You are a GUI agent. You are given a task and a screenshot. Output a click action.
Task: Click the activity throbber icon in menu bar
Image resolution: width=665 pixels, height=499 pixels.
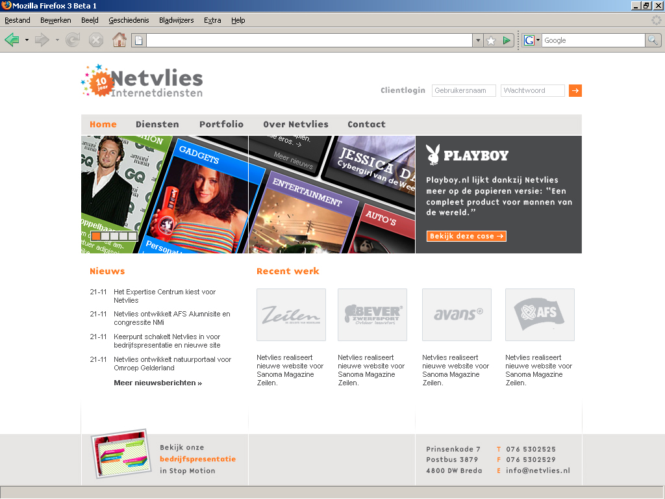[x=656, y=20]
